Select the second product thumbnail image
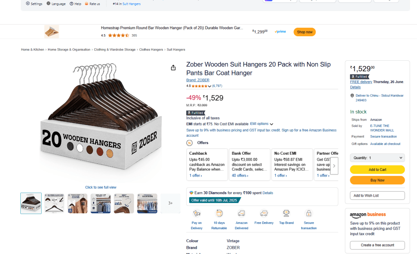The height and width of the screenshot is (254, 417). tap(54, 203)
